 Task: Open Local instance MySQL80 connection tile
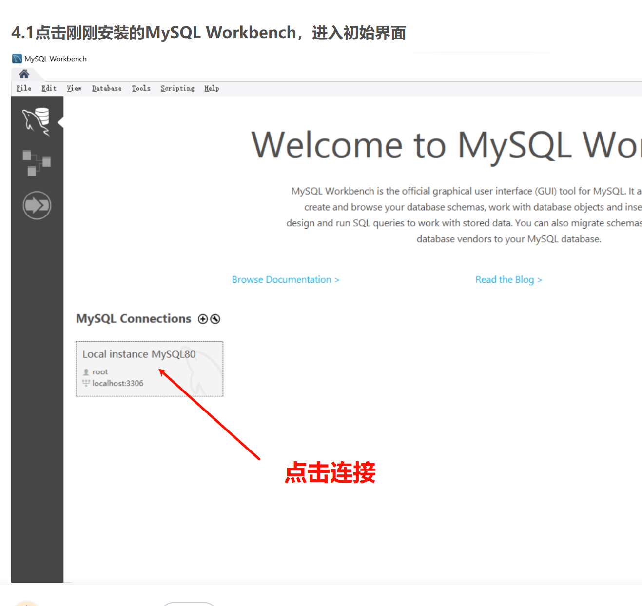coord(150,369)
